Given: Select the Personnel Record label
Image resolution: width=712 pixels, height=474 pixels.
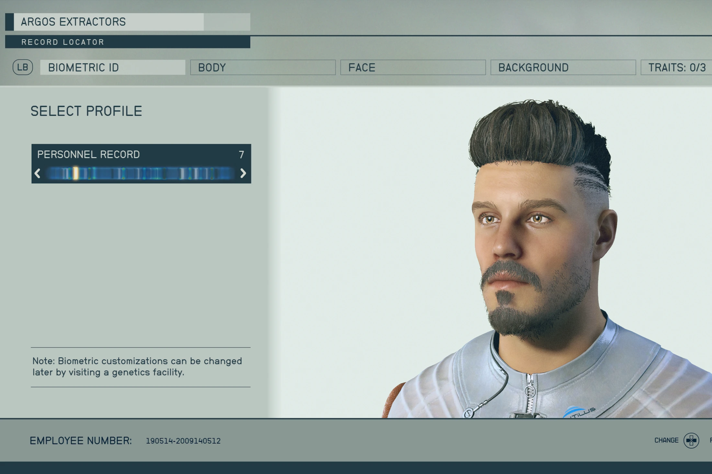Looking at the screenshot, I should click(x=88, y=155).
